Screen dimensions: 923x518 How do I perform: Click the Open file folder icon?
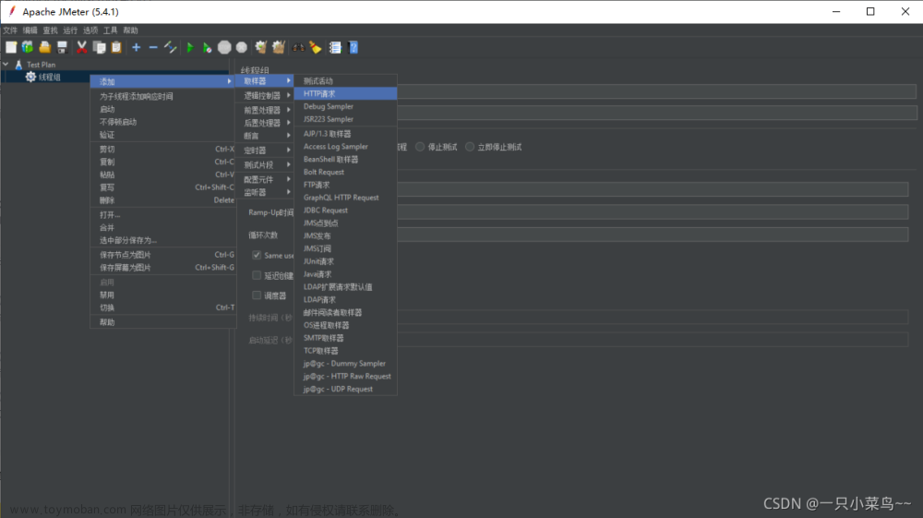coord(44,47)
